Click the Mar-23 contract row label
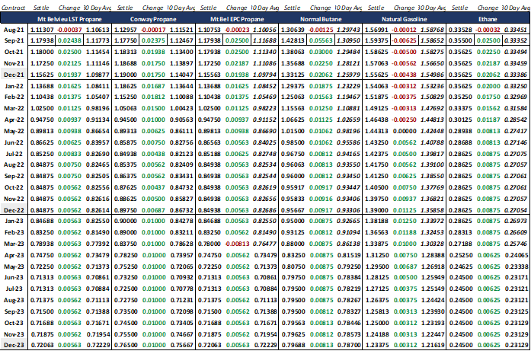Image resolution: width=531 pixels, height=351 pixels. click(x=14, y=244)
